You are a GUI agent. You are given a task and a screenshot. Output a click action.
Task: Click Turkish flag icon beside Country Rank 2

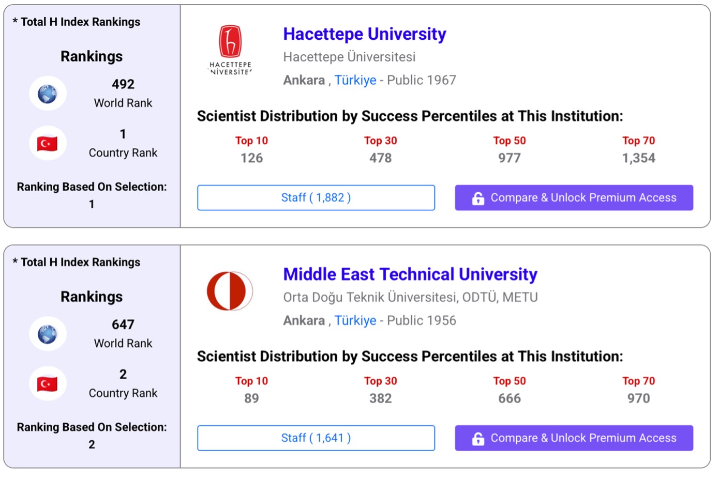coord(48,384)
